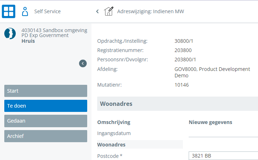Image resolution: width=258 pixels, height=160 pixels.
Task: Click the Woonadres sub-heading above Postcode
Action: (111, 145)
